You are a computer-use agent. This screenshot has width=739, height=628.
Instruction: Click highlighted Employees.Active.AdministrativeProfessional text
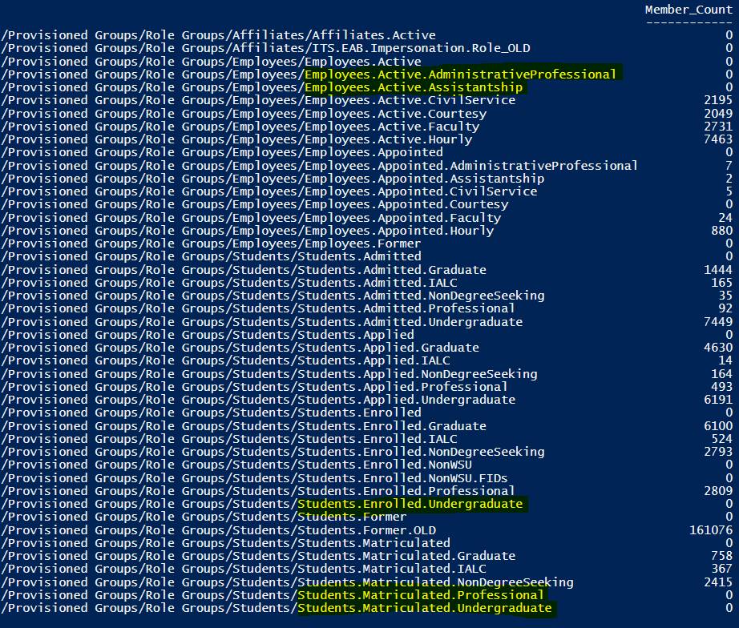460,74
